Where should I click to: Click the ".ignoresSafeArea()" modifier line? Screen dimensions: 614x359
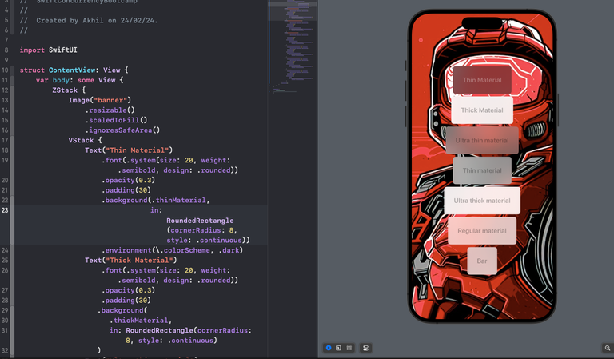[122, 130]
